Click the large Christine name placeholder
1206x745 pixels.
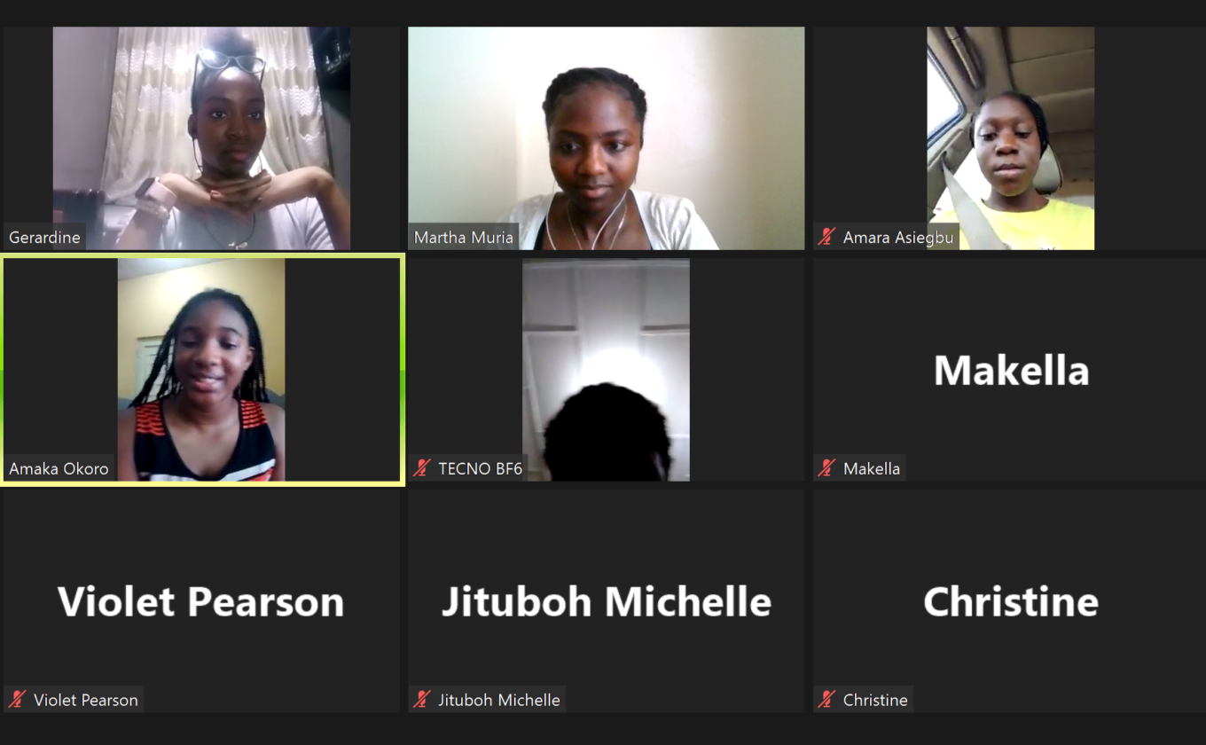(1011, 601)
